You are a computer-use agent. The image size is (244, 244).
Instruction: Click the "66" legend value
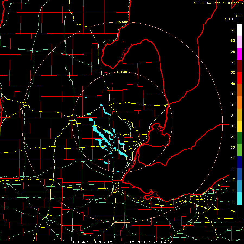[233, 30]
